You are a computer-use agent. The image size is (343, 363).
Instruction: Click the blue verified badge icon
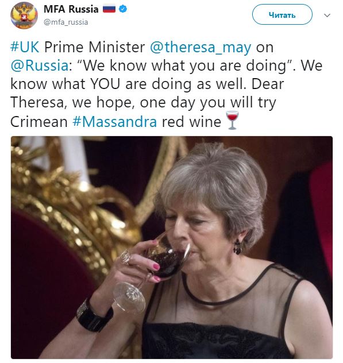pos(123,9)
